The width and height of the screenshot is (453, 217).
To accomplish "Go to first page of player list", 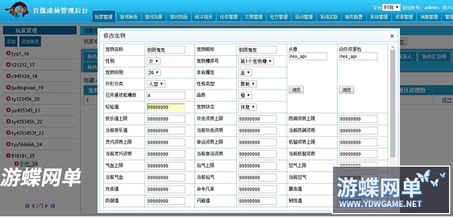I will 27,206.
